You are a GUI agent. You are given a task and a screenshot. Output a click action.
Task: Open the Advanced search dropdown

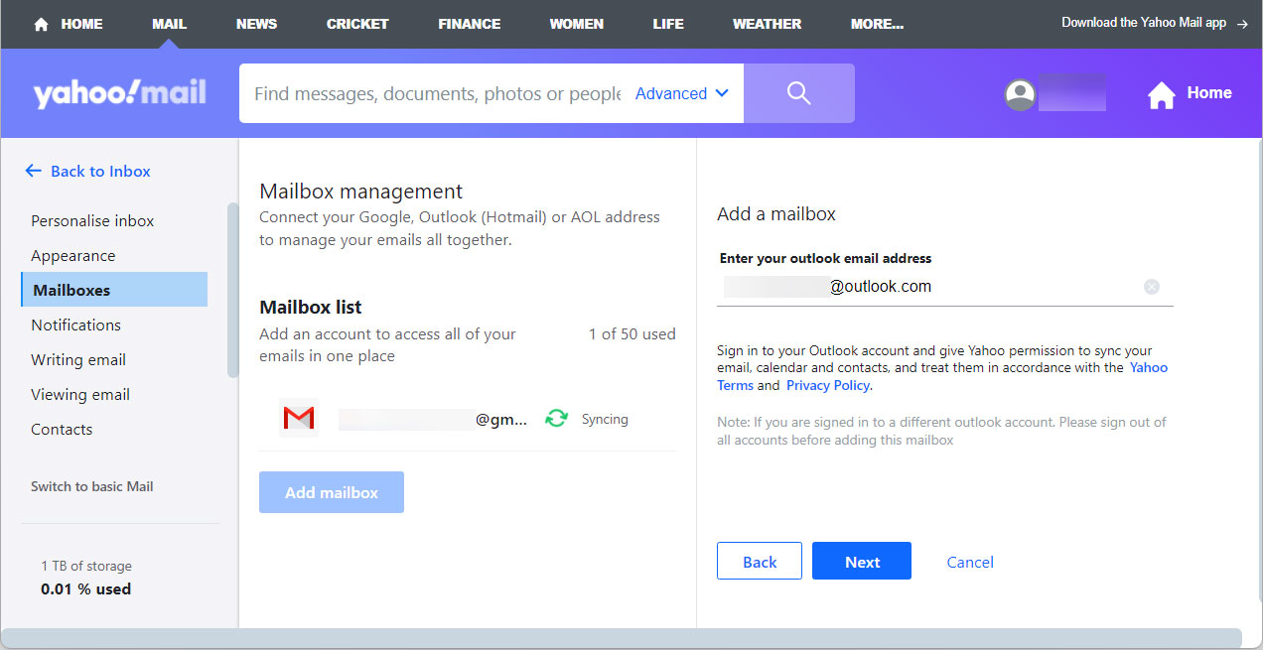click(681, 92)
